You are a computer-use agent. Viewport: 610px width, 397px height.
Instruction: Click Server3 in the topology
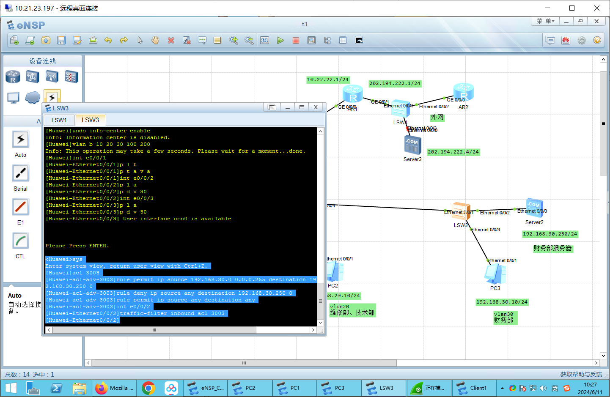[412, 145]
